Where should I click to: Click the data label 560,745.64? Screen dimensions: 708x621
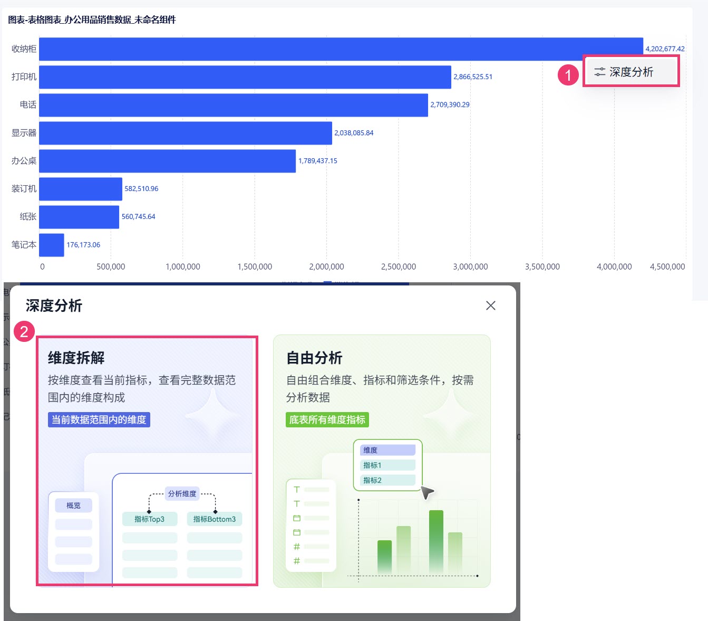(139, 217)
